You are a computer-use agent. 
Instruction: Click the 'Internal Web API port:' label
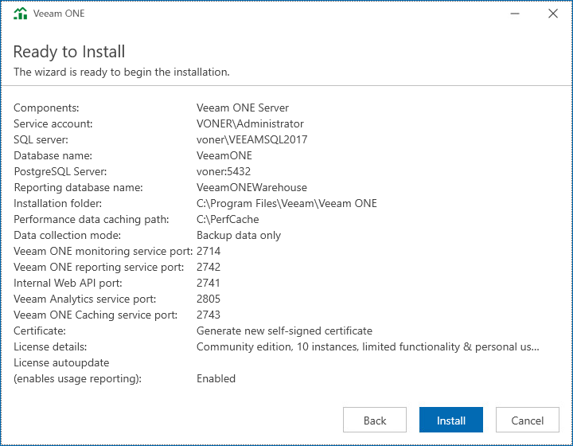pos(68,283)
